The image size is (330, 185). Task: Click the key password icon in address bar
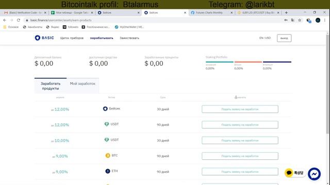286,20
